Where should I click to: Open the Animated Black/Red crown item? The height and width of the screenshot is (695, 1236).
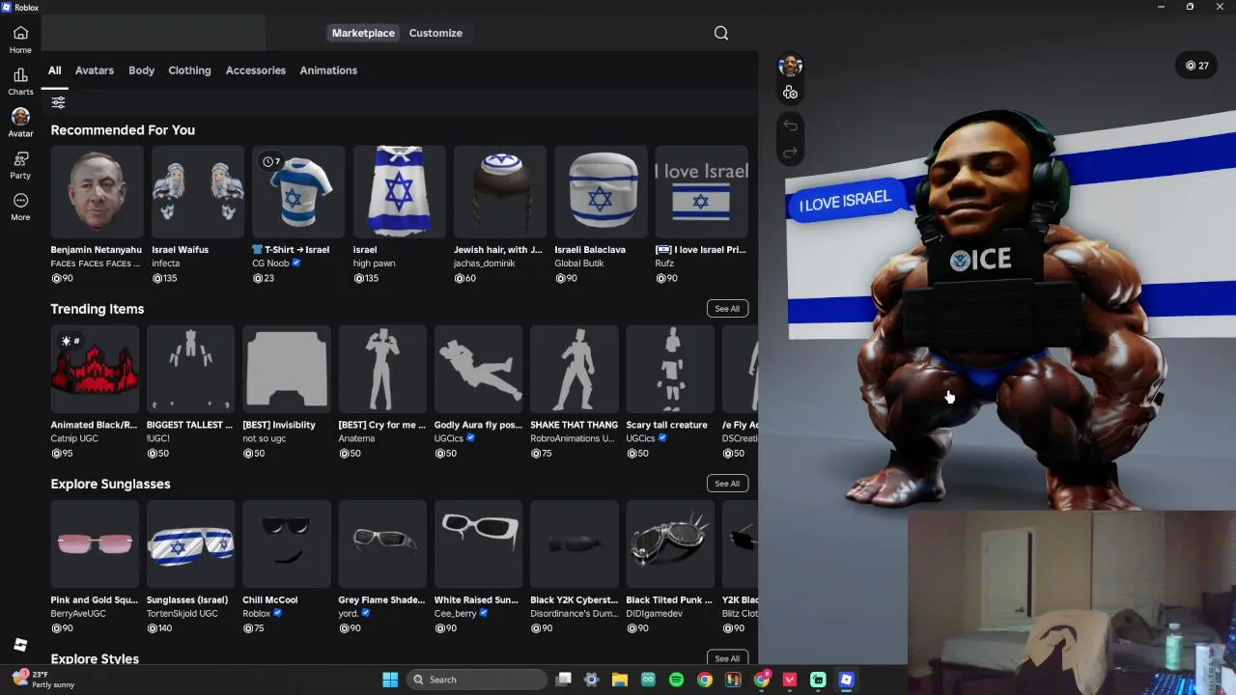(95, 369)
